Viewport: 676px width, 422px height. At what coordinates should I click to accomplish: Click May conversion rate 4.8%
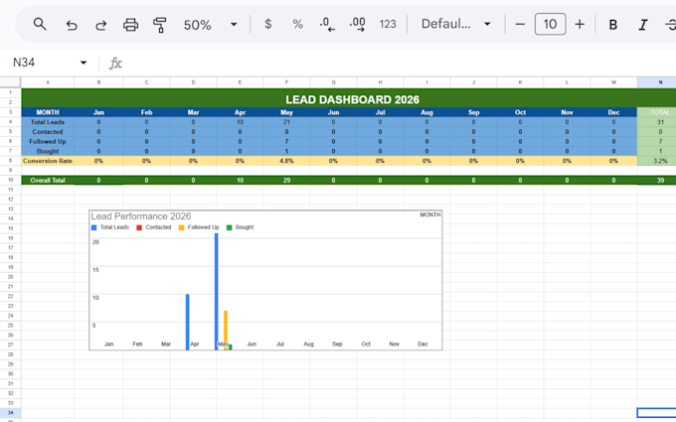[286, 161]
